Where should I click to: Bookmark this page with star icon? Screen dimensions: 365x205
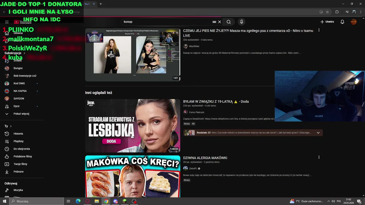[x=327, y=12]
